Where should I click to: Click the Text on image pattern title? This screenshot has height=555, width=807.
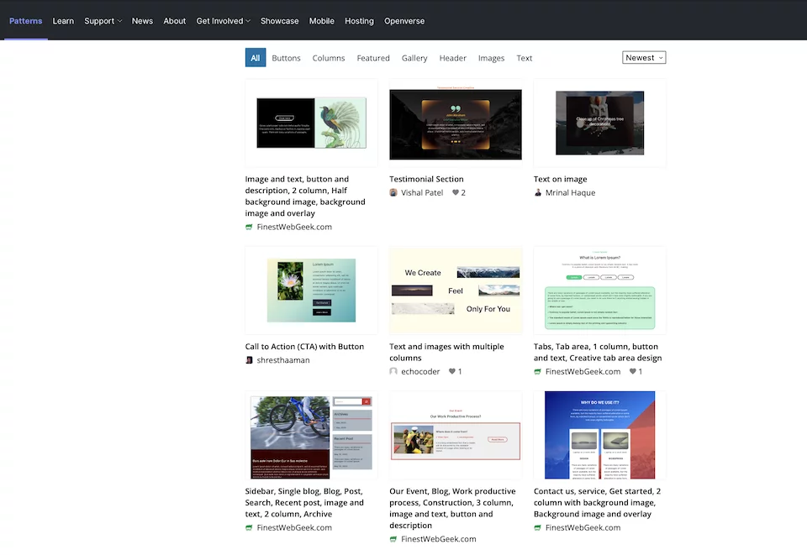point(560,179)
